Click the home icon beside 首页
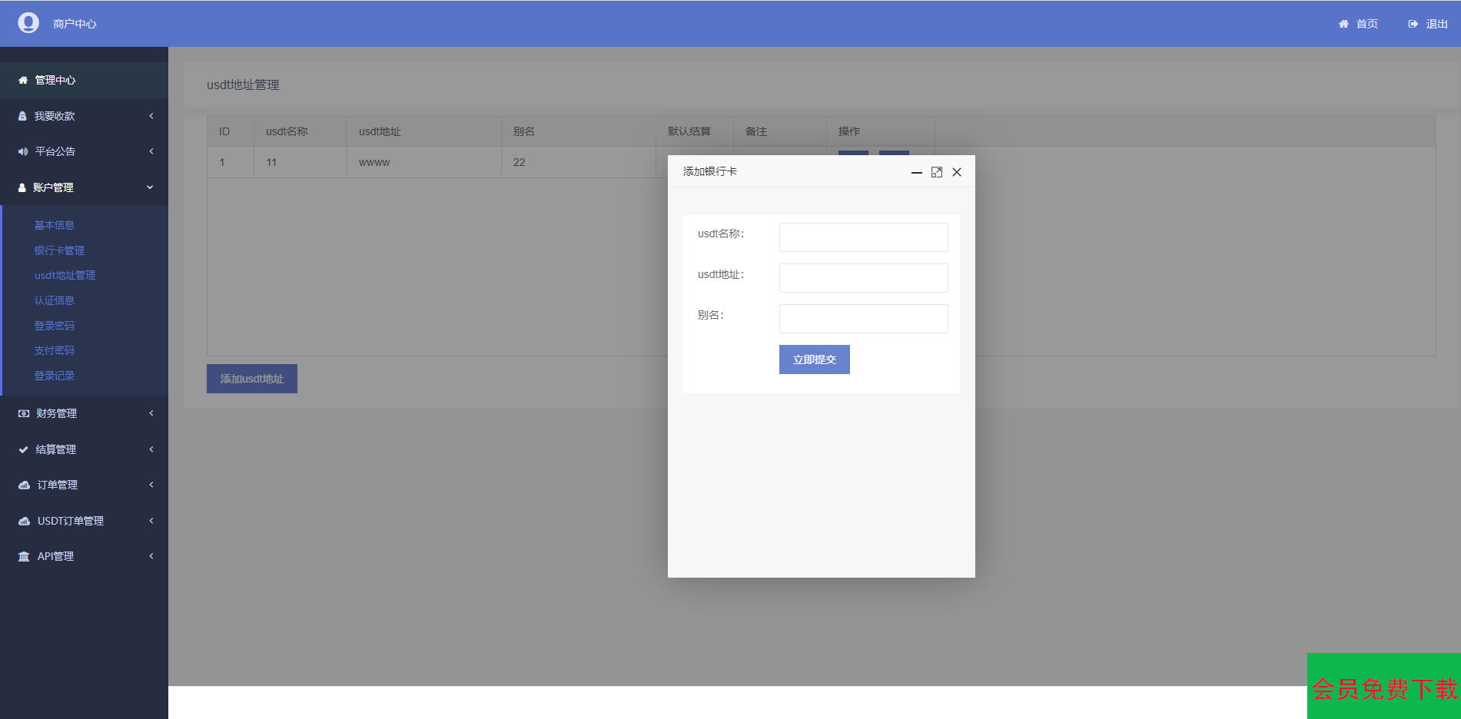Screen dimensions: 1461x719 (1343, 24)
